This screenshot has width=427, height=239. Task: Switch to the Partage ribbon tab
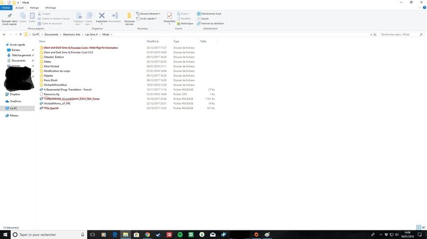[x=34, y=7]
